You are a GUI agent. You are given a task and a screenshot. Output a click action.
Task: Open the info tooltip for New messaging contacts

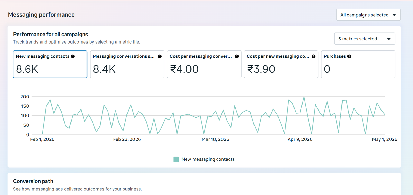pyautogui.click(x=73, y=56)
